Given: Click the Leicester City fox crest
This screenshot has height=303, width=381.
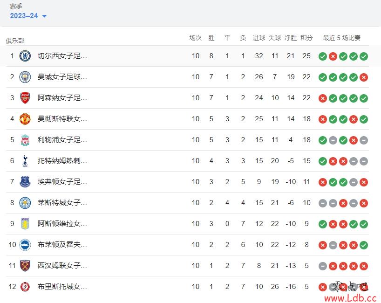Looking at the screenshot, I should pyautogui.click(x=25, y=203).
